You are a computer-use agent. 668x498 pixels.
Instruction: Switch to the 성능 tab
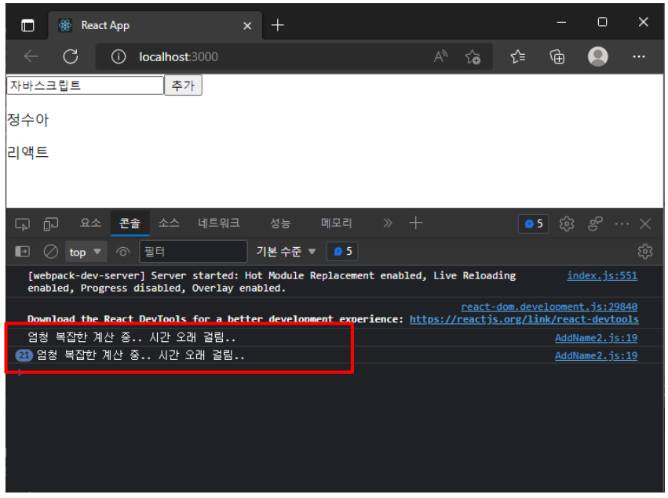coord(280,223)
